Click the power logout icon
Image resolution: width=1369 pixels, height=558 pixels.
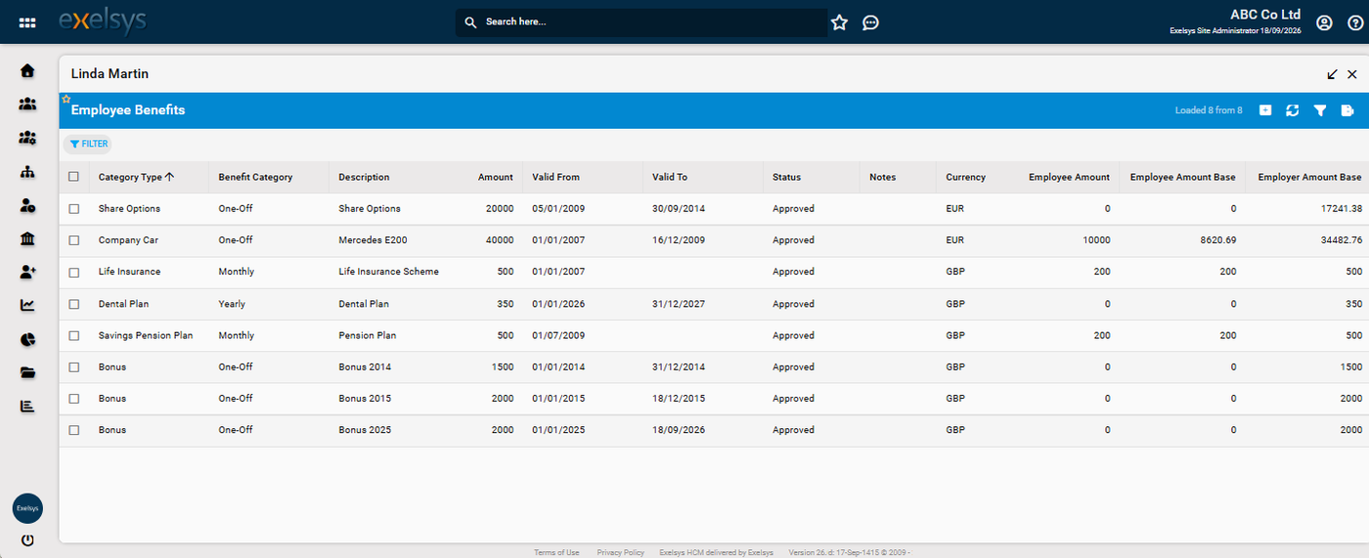pos(27,539)
